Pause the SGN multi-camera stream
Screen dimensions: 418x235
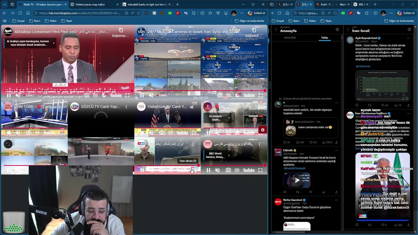point(142,96)
